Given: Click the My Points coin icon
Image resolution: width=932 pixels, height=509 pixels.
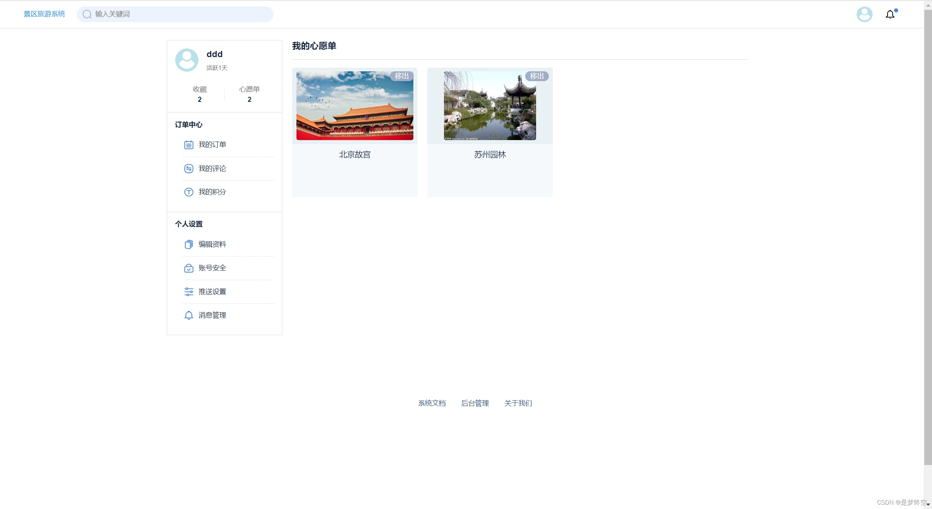Looking at the screenshot, I should [189, 192].
